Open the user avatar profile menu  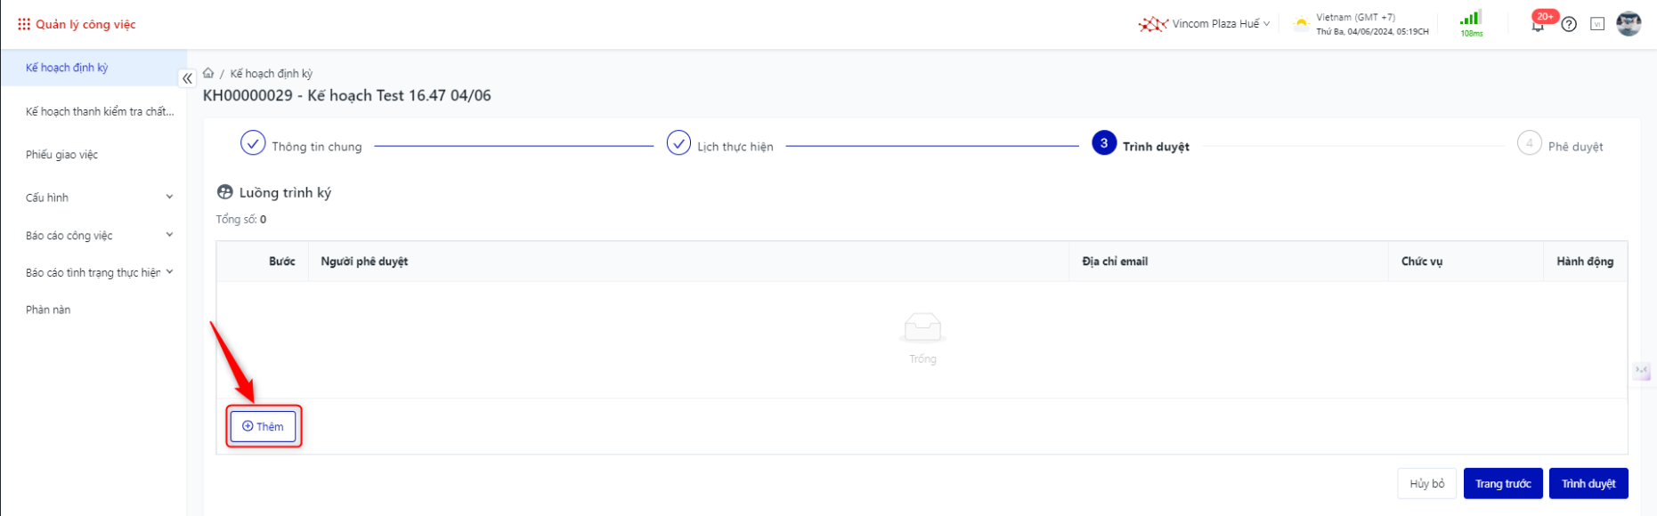1629,24
